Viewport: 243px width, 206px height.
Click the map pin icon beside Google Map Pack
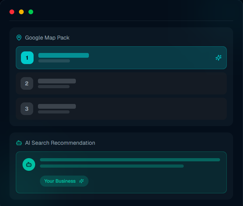tap(19, 38)
